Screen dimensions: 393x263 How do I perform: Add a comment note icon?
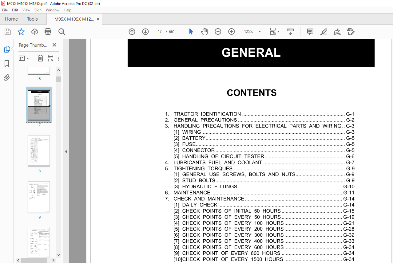[310, 32]
